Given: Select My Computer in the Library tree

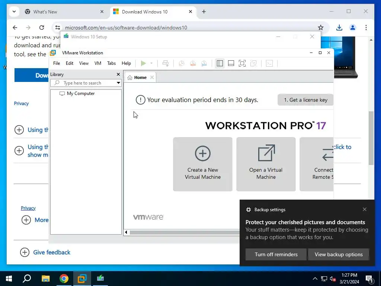Looking at the screenshot, I should pyautogui.click(x=81, y=93).
